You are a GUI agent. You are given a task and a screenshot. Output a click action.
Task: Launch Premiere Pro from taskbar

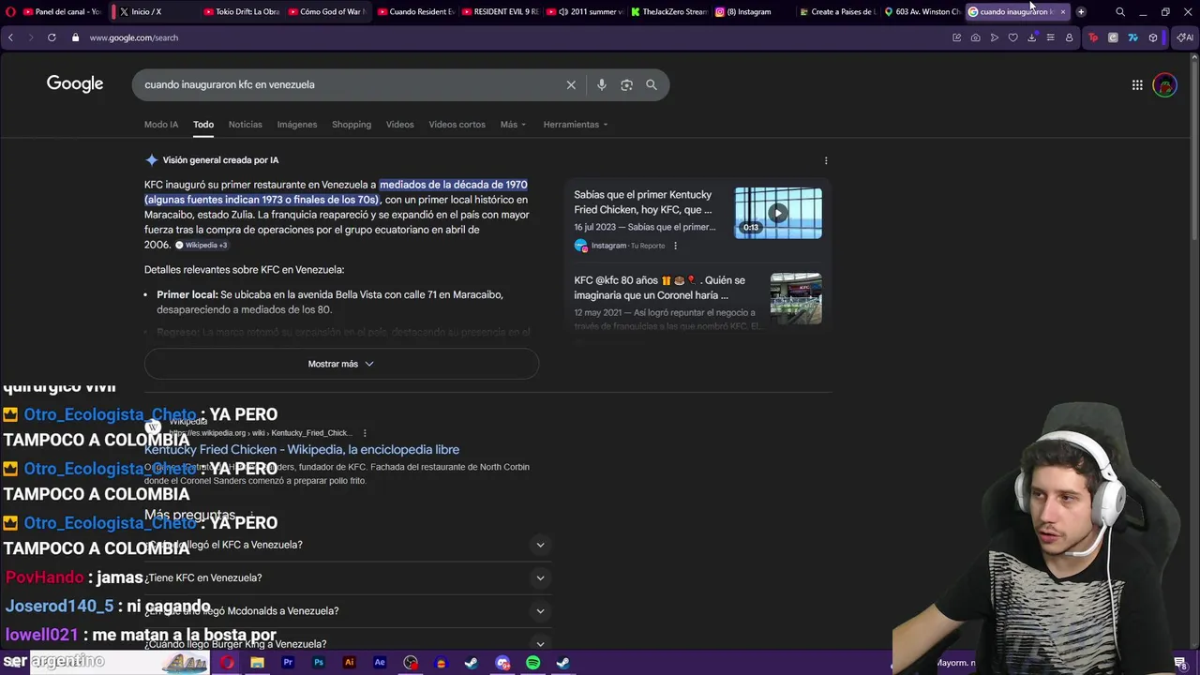(288, 663)
